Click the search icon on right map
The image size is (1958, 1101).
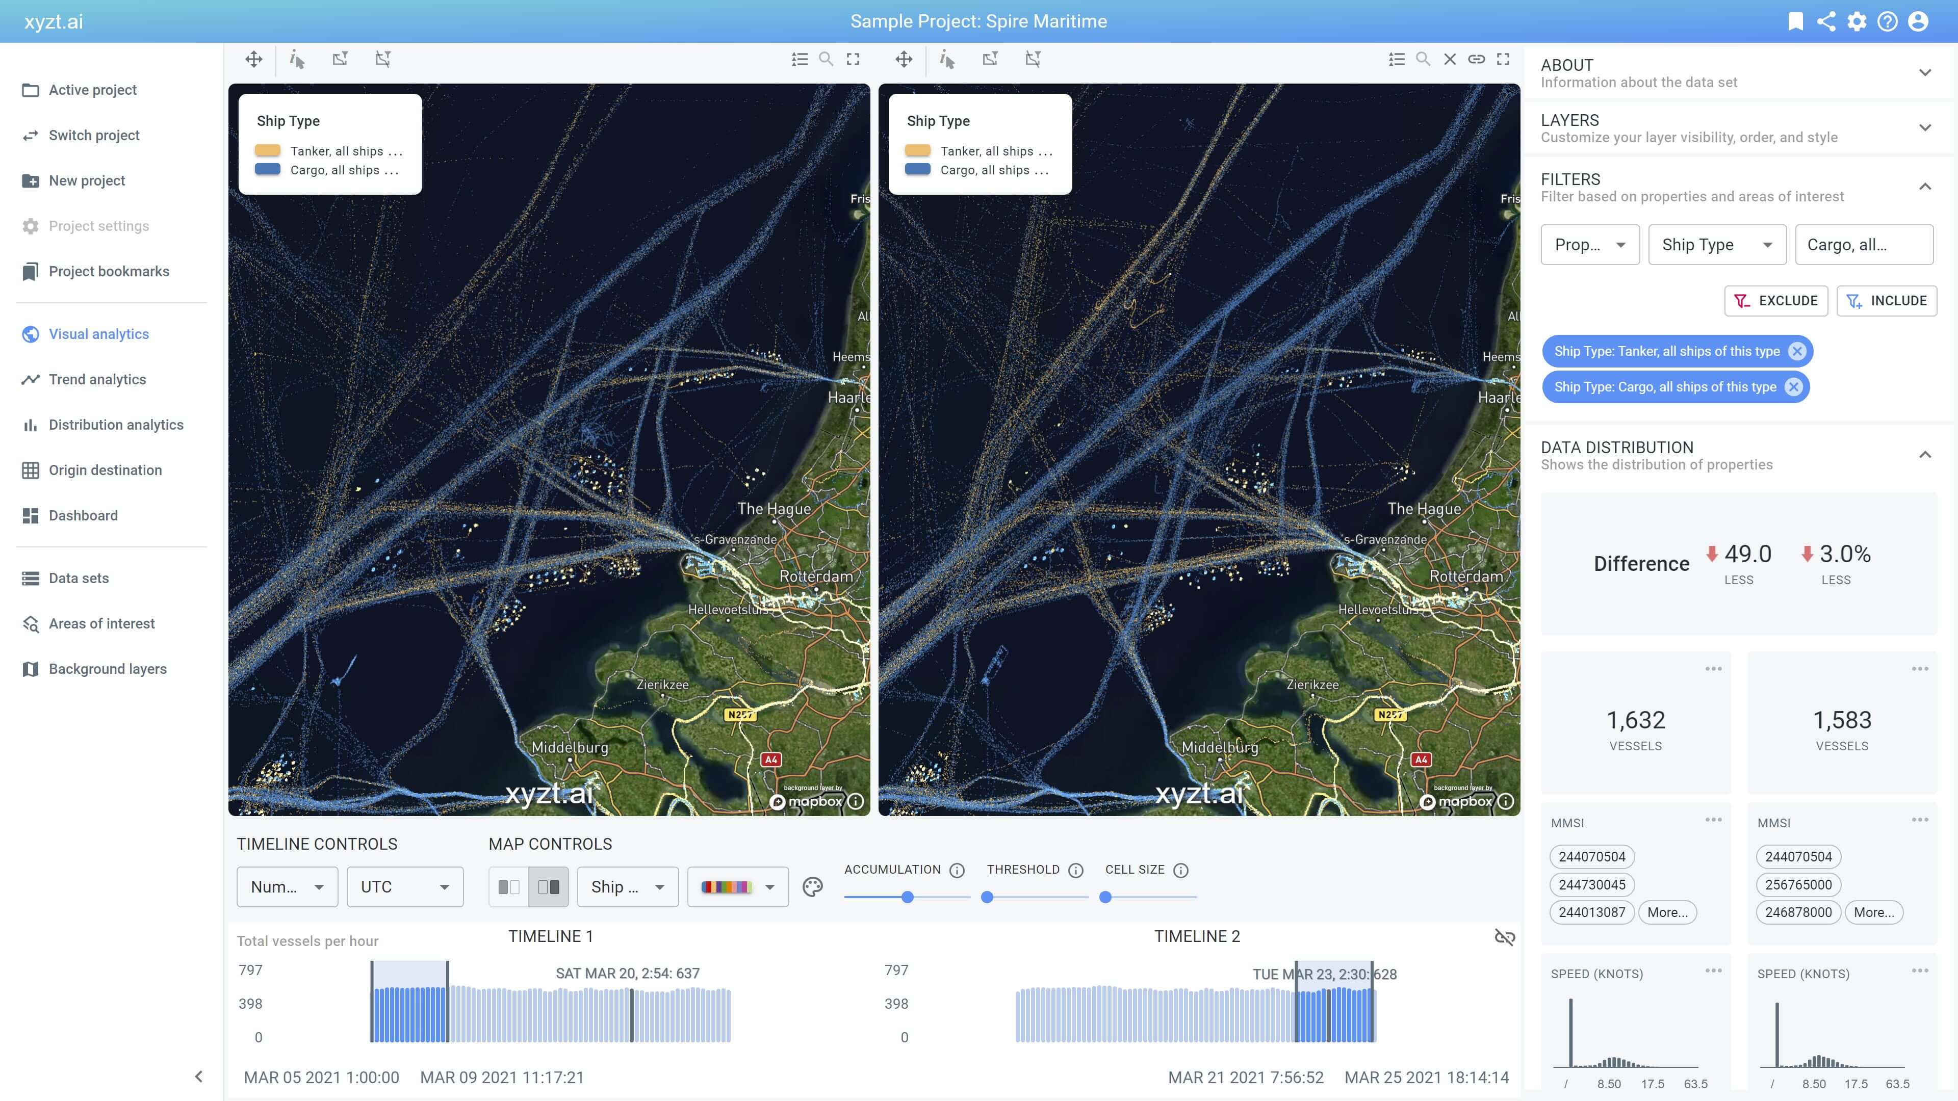coord(1424,59)
